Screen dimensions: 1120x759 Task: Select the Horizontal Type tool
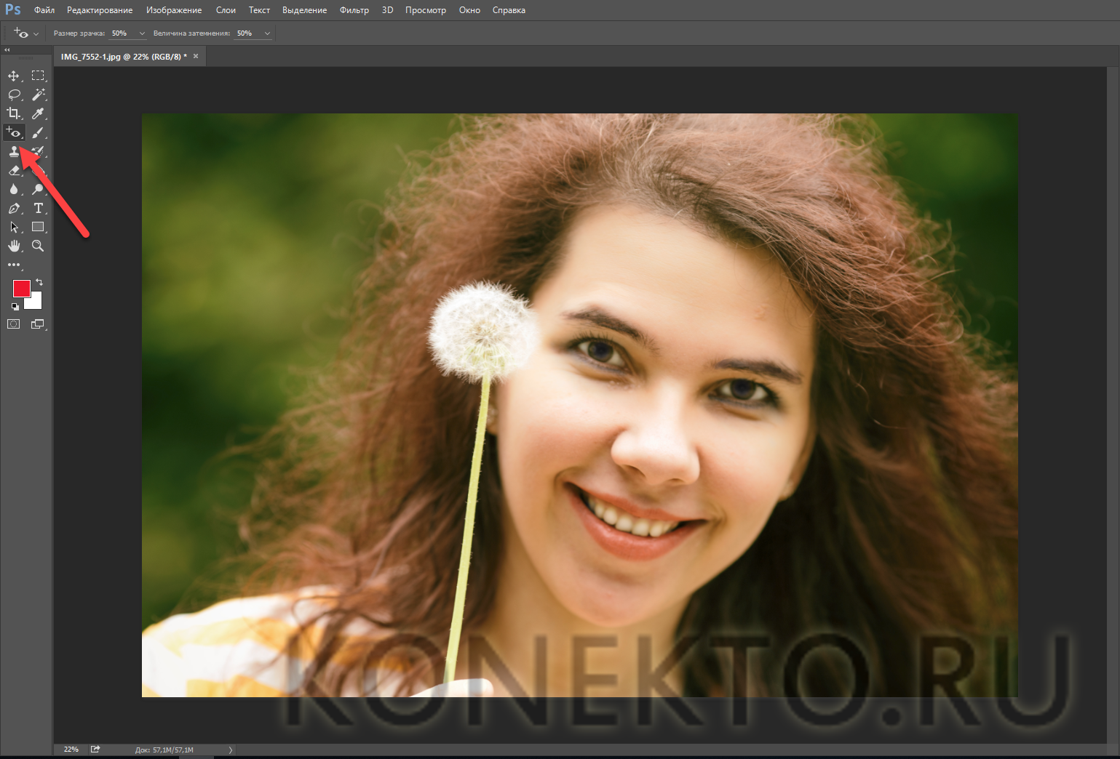pos(38,209)
